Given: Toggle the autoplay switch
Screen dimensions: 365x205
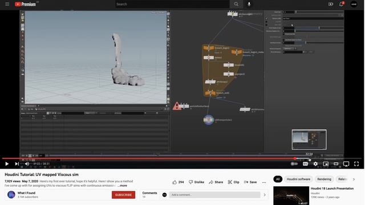Looking at the screenshot, I should (x=294, y=164).
